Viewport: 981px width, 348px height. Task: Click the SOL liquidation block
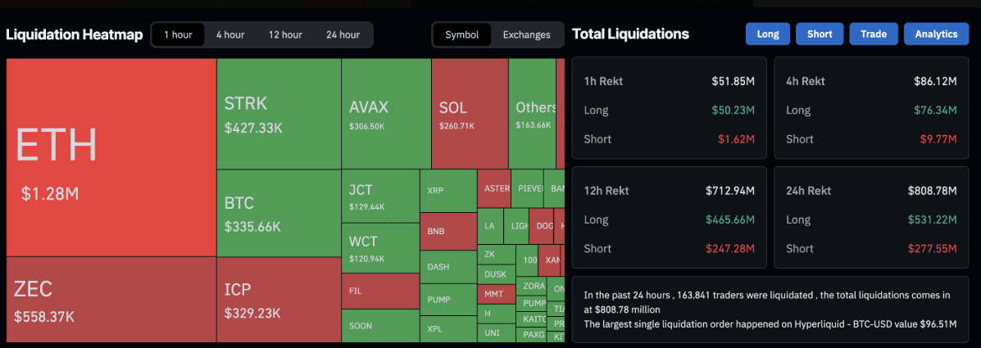coord(470,114)
